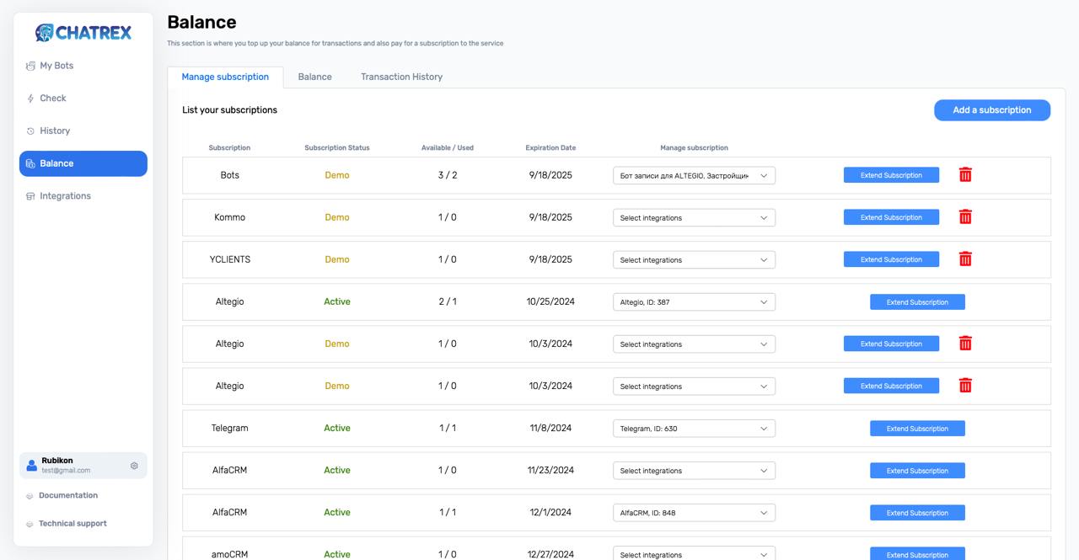The height and width of the screenshot is (560, 1079).
Task: Click 3 / 2 usage value
Action: click(448, 175)
